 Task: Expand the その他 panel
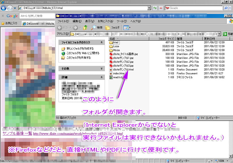point(102,69)
